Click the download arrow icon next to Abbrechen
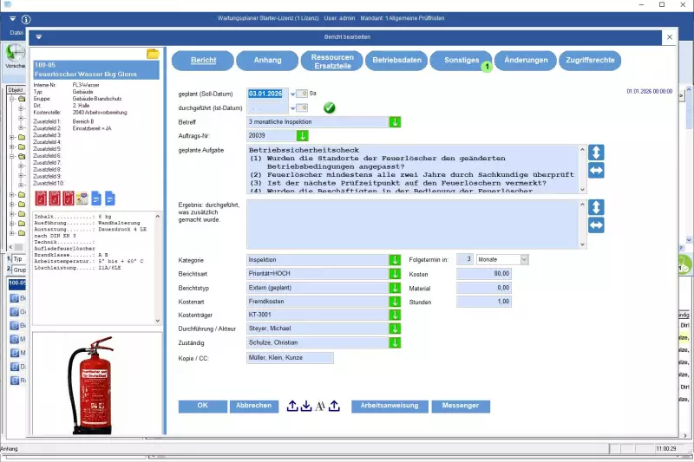The image size is (694, 462). click(x=306, y=406)
